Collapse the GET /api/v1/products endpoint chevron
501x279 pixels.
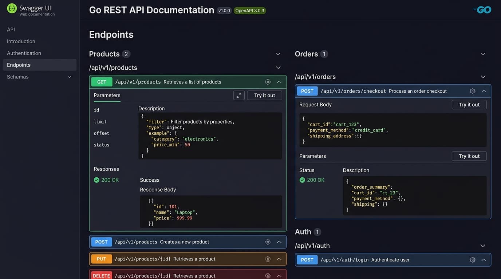point(279,82)
